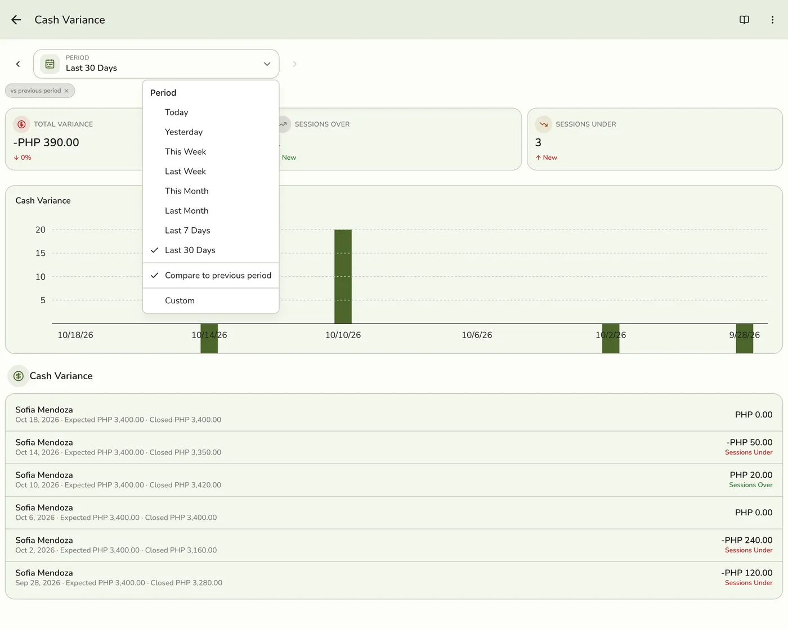Click the Total Variance dollar icon

[21, 124]
